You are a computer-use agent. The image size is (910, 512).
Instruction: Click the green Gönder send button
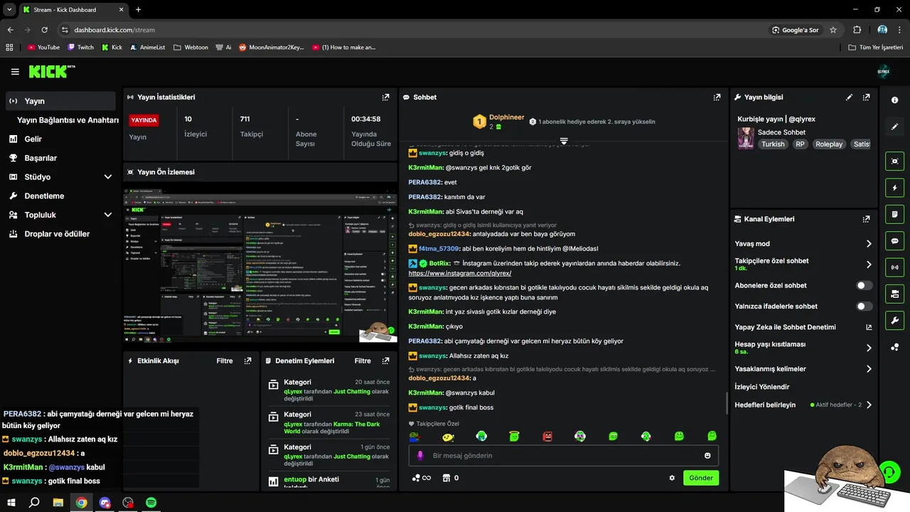tap(701, 478)
